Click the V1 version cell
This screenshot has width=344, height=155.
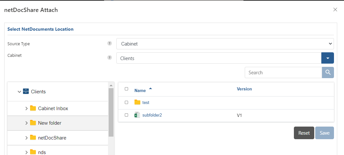[x=239, y=115]
